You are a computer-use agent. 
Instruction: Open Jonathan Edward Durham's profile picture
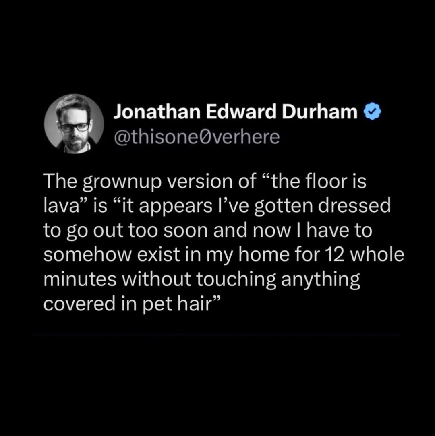pos(74,124)
